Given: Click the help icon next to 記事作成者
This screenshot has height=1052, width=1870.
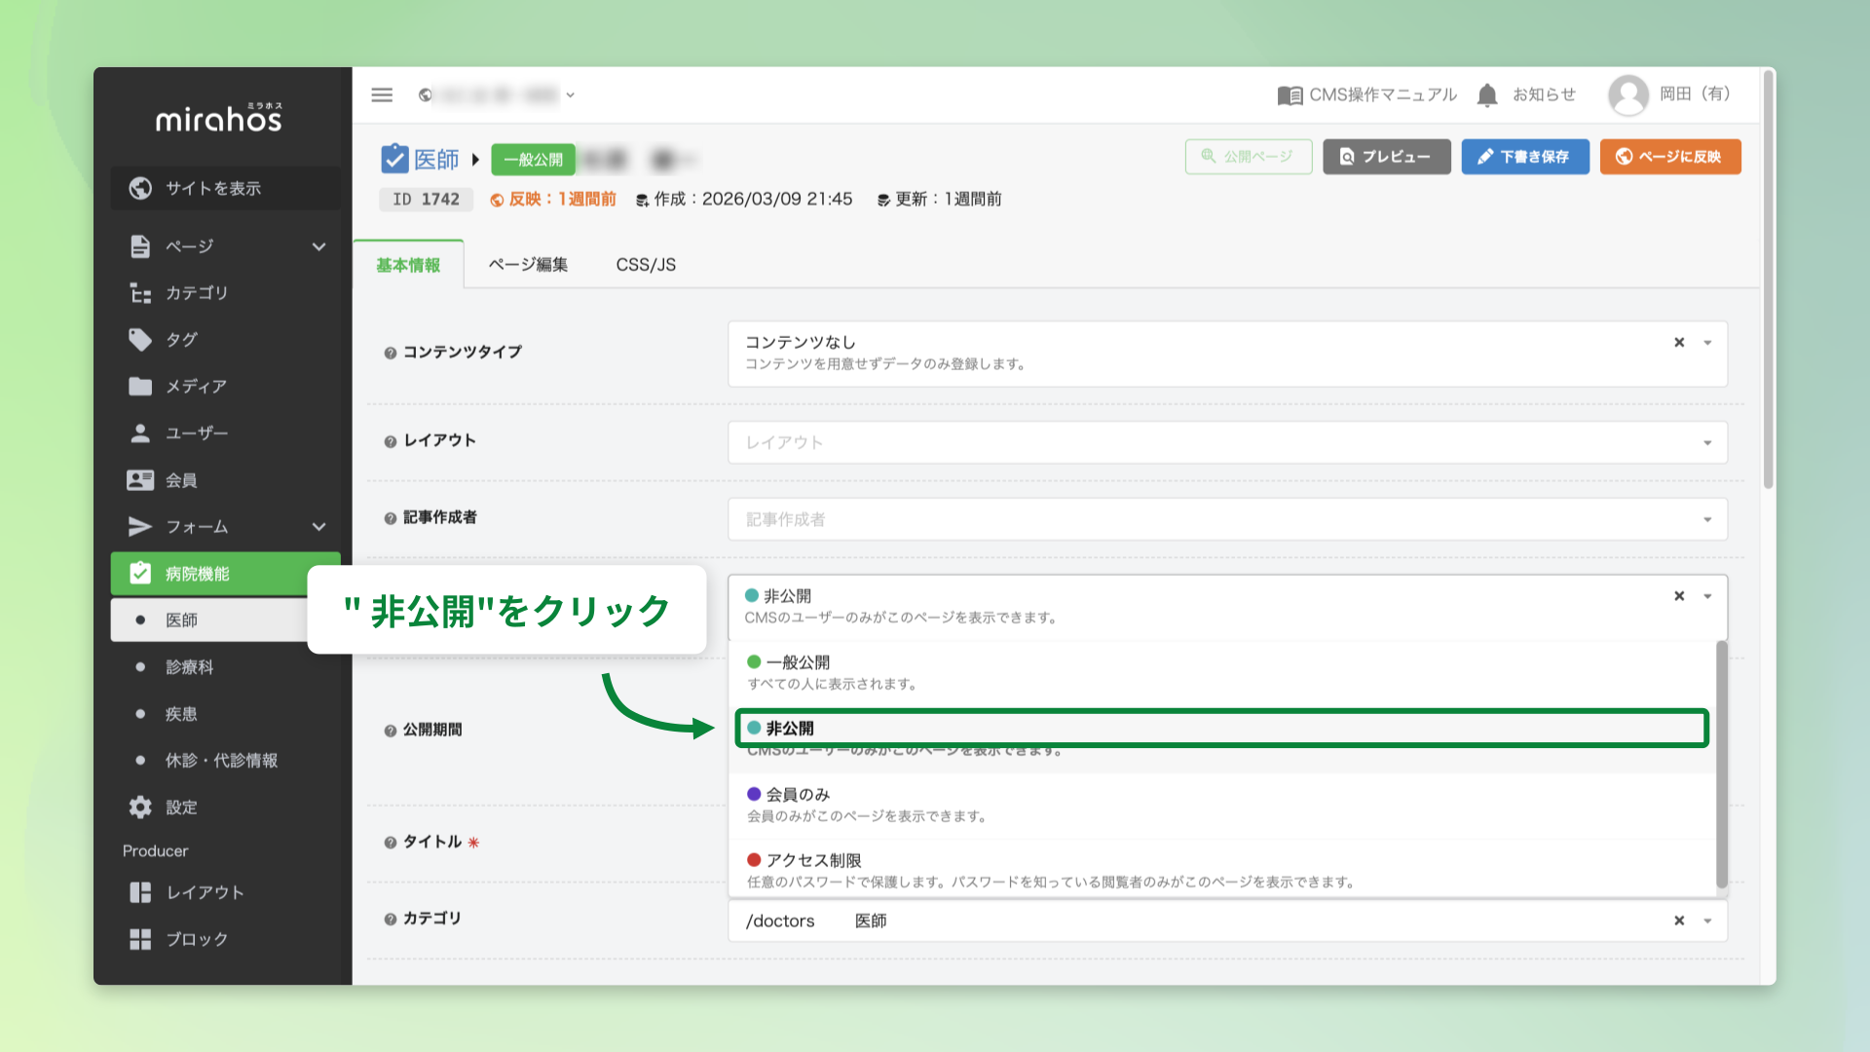Looking at the screenshot, I should tap(391, 518).
